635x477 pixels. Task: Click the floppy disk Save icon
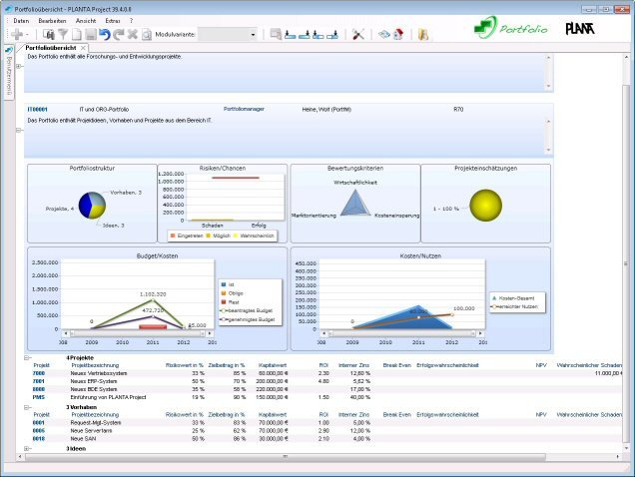tap(91, 34)
